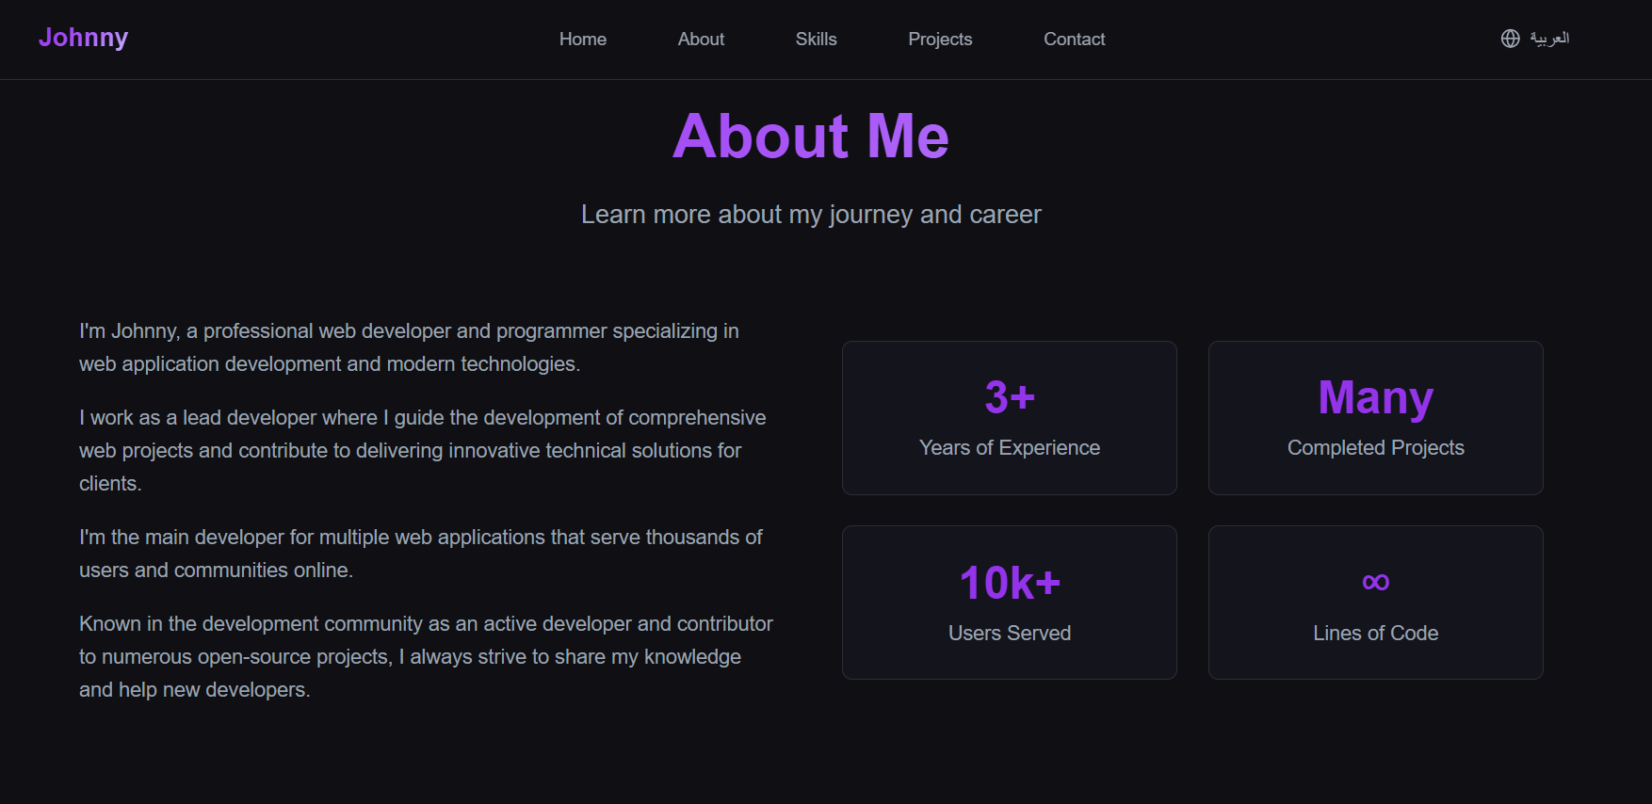Click the 3+ experience stat
This screenshot has height=804, width=1652.
coord(1010,397)
